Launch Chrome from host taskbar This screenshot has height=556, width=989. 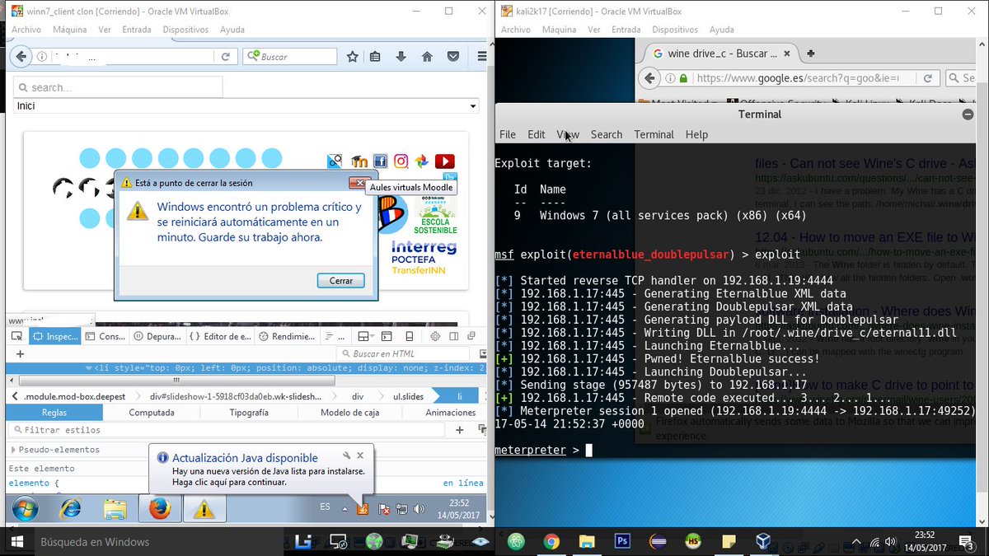click(551, 541)
